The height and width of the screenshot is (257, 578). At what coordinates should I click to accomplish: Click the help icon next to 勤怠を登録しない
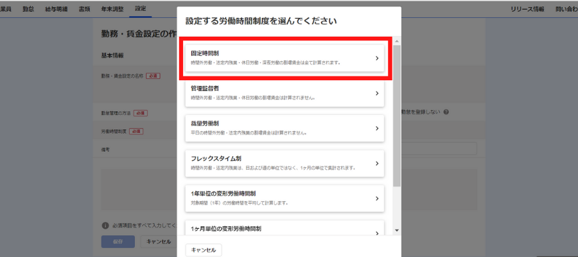(446, 112)
